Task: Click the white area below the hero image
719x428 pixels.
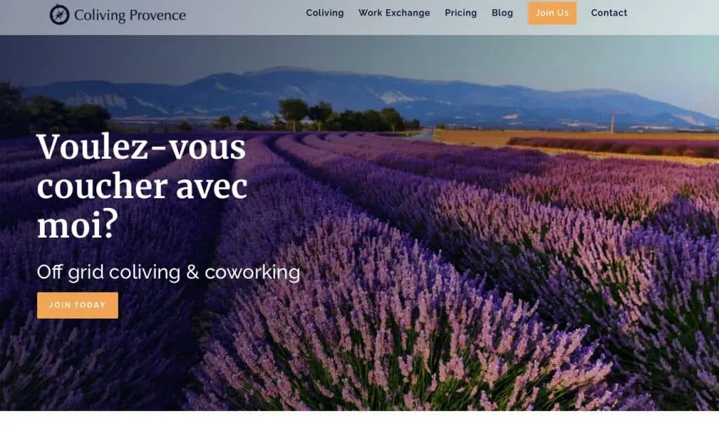Action: point(359,420)
